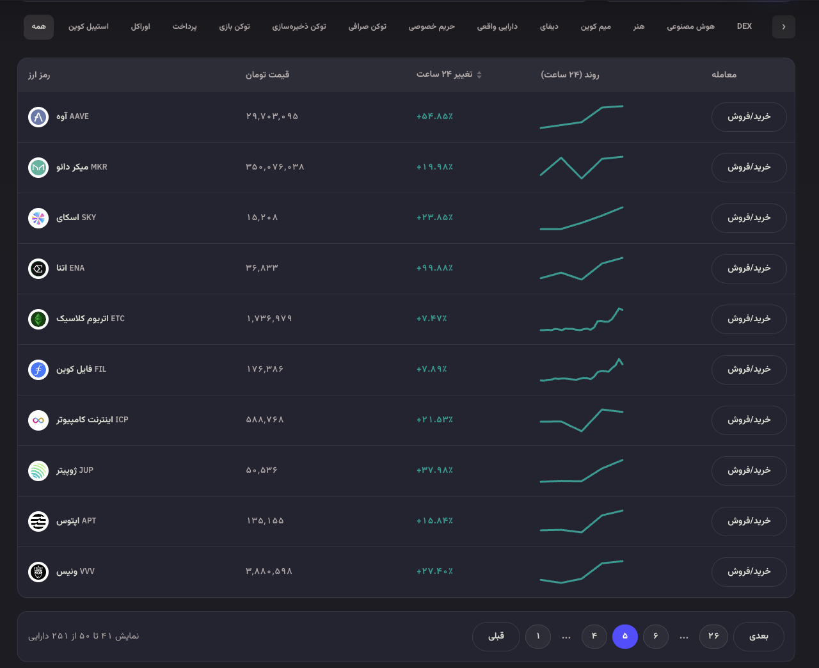Image resolution: width=819 pixels, height=668 pixels.
Task: Select the همه (All) category tab
Action: pos(39,27)
